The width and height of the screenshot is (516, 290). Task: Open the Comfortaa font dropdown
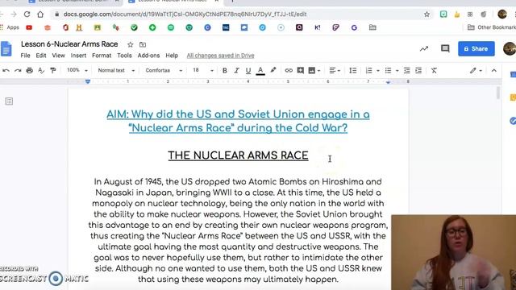tap(164, 70)
